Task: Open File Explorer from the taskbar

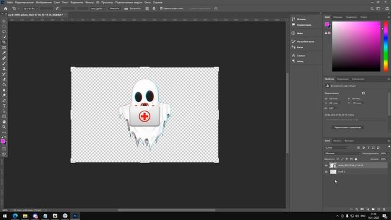Action: (x=25, y=216)
